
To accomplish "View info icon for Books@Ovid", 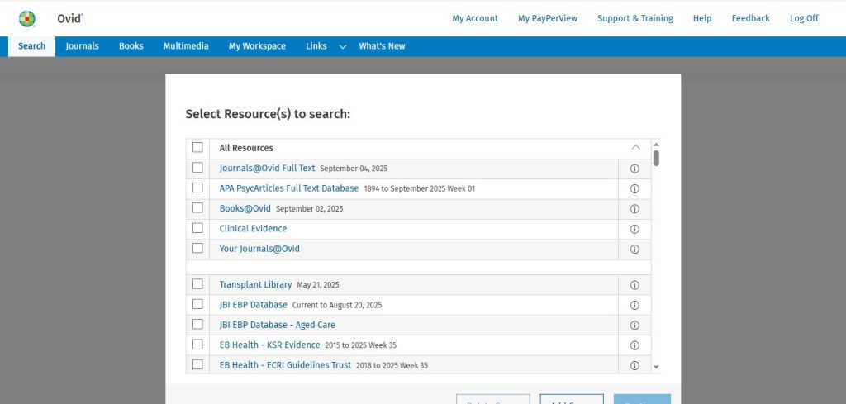I will (634, 209).
